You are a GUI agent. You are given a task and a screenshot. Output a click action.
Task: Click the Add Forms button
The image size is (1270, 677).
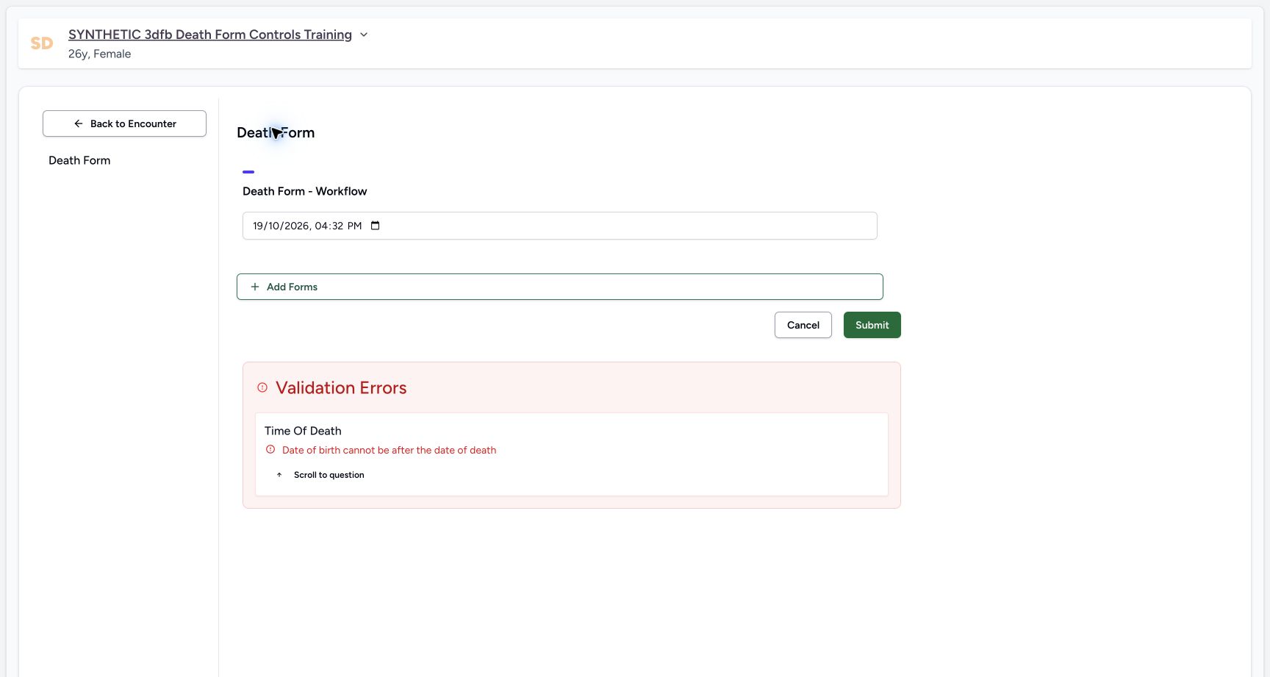click(559, 287)
